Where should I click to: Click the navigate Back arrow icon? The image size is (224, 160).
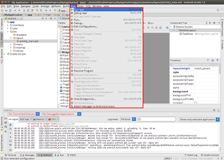click(46, 10)
